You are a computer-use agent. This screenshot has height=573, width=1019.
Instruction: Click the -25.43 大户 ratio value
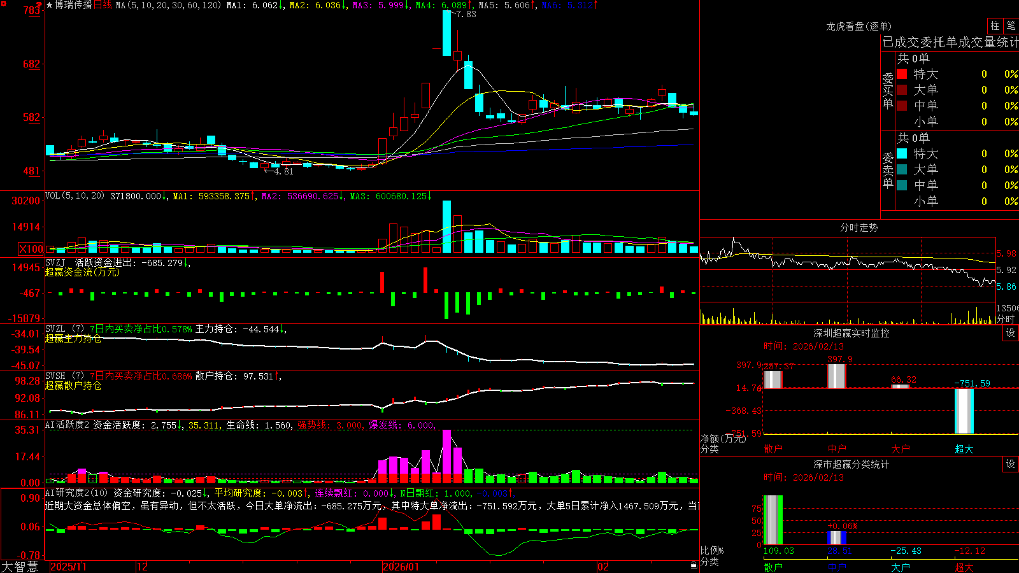pyautogui.click(x=906, y=551)
